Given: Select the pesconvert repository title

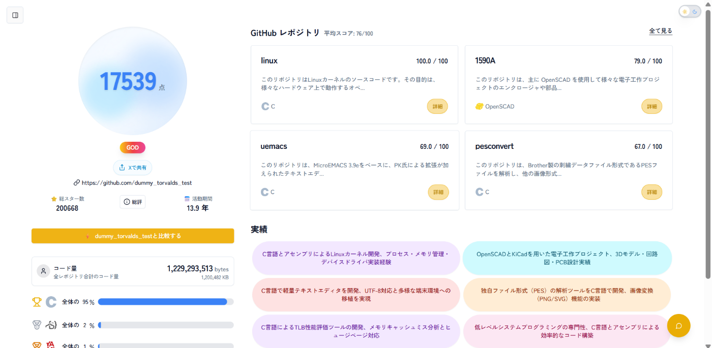Looking at the screenshot, I should tap(494, 146).
